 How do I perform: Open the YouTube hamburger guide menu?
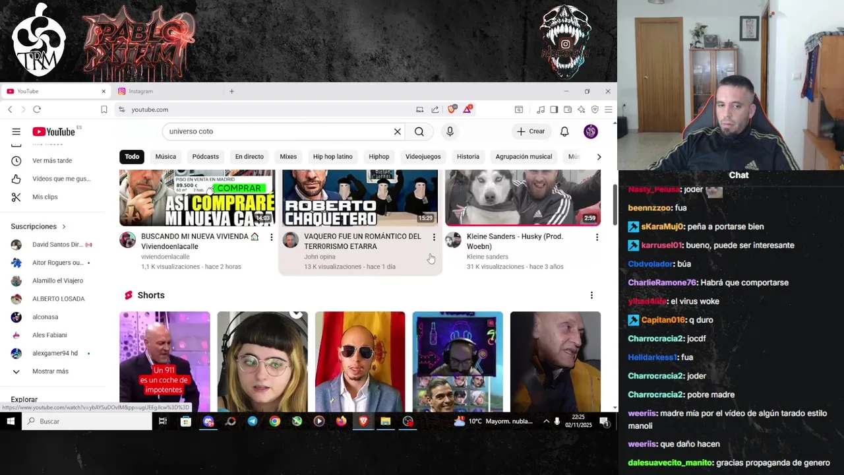pyautogui.click(x=16, y=131)
